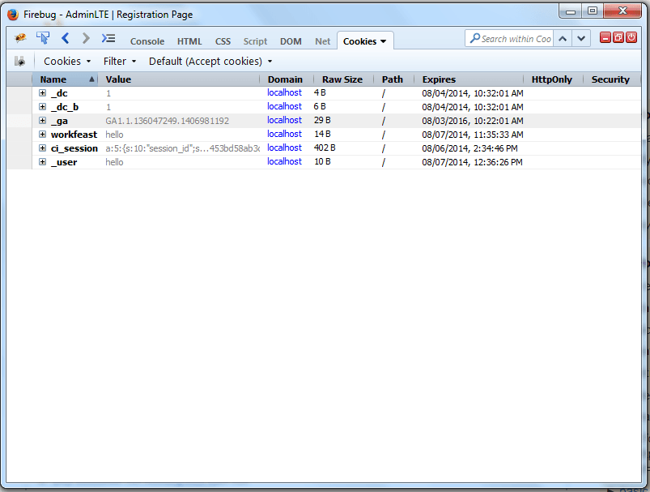Open the Cookies toolbar dropdown menu

(x=67, y=62)
